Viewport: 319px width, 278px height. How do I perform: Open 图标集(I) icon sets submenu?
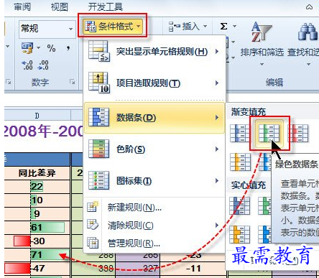pos(154,181)
